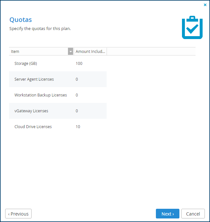The image size is (210, 222).
Task: Select the Cloud Drive Licenses row
Action: [x=58, y=126]
